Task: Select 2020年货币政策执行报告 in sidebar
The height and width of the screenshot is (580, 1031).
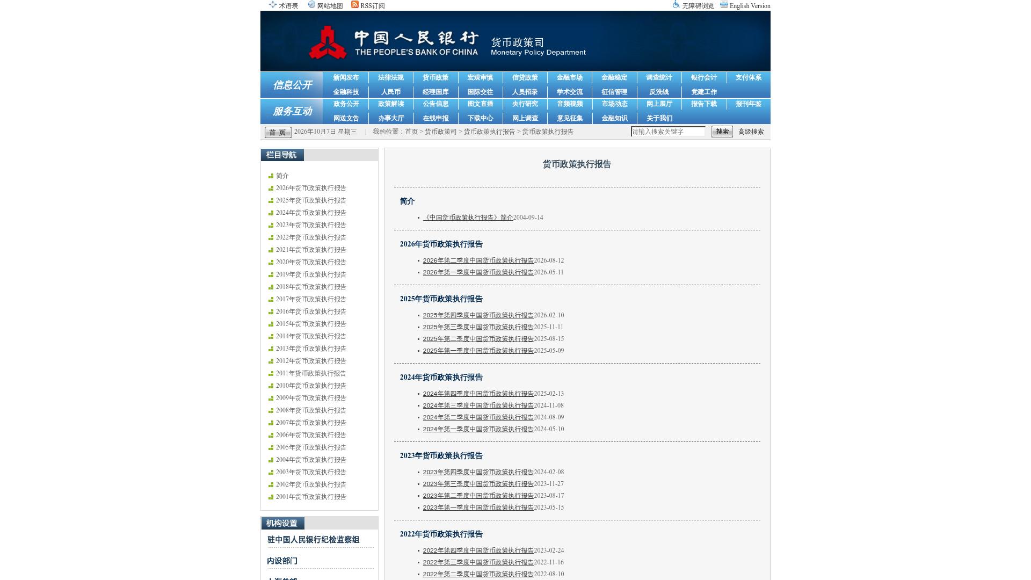Action: [x=311, y=263]
